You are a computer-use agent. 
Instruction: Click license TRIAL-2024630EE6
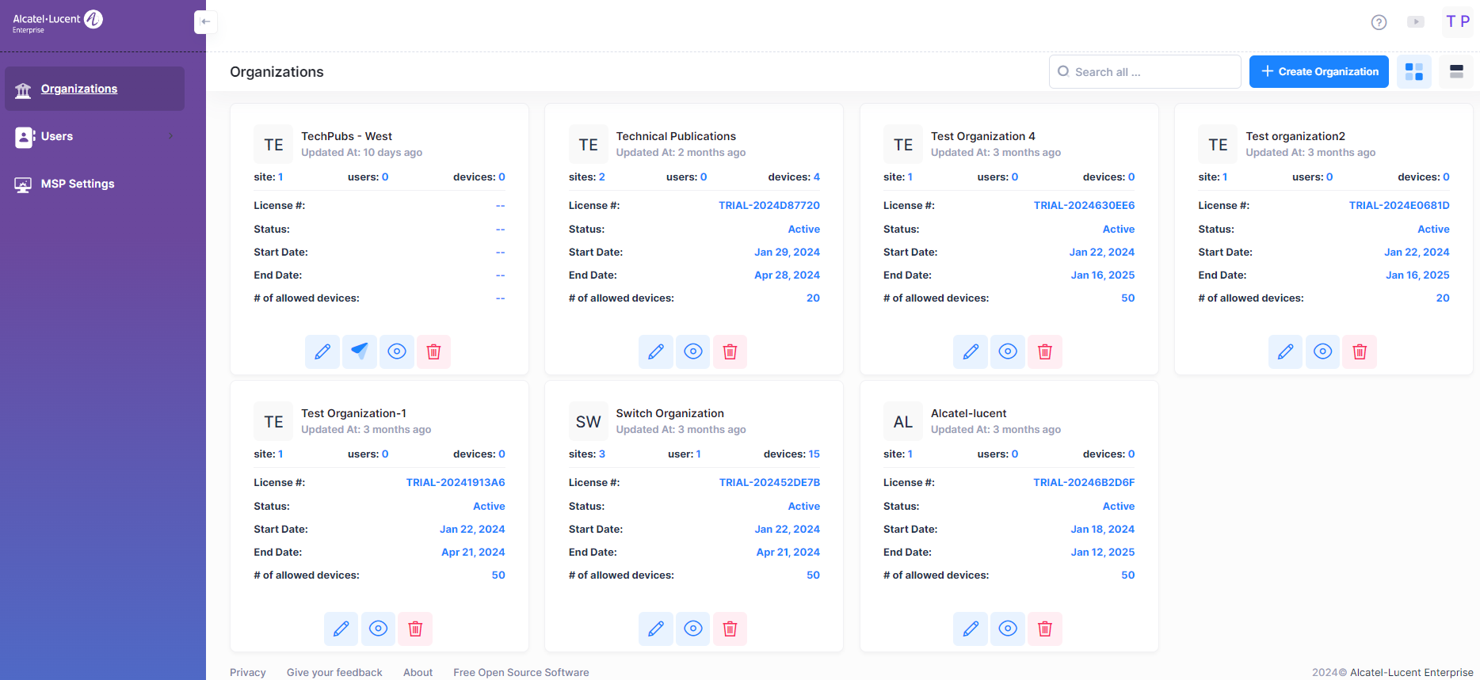click(x=1084, y=205)
